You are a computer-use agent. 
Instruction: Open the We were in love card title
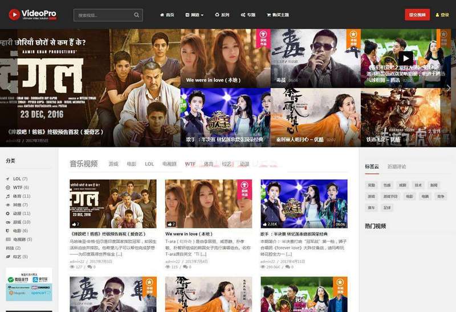pyautogui.click(x=189, y=234)
